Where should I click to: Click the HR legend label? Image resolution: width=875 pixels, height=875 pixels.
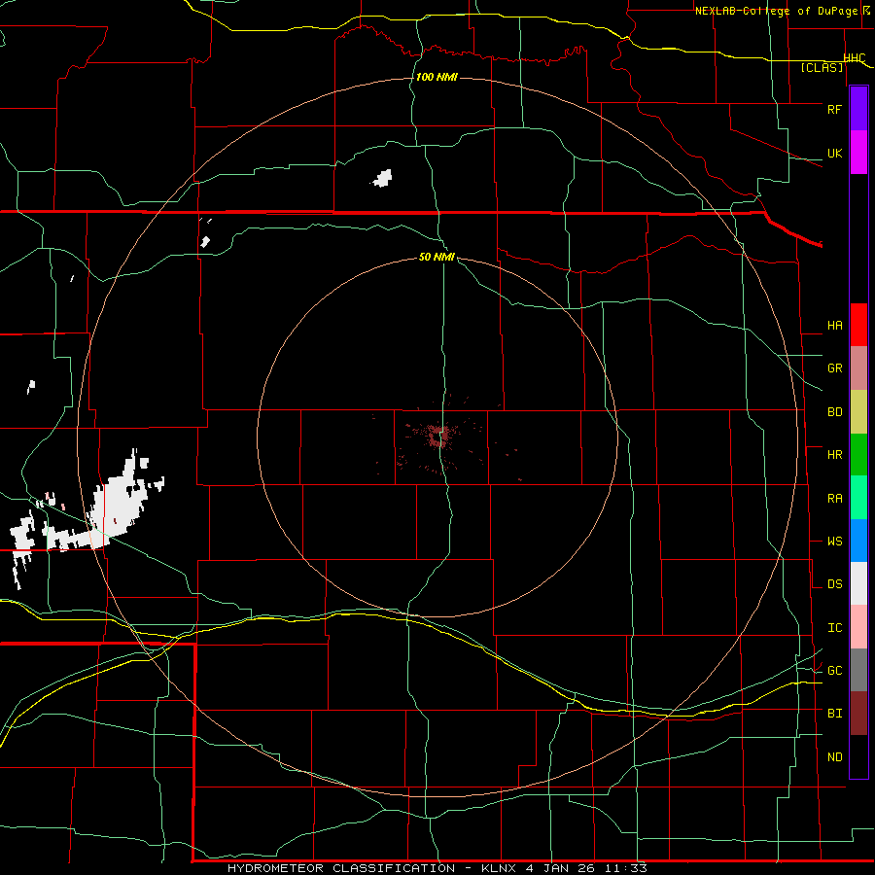[x=834, y=455]
